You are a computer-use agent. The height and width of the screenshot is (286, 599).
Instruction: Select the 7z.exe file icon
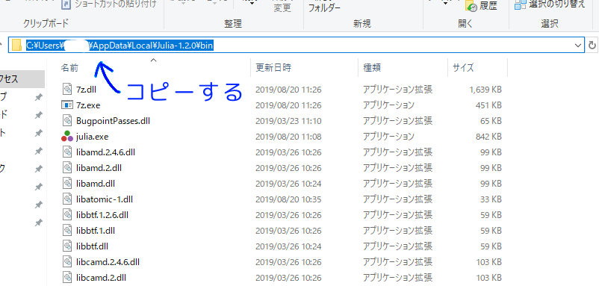67,105
